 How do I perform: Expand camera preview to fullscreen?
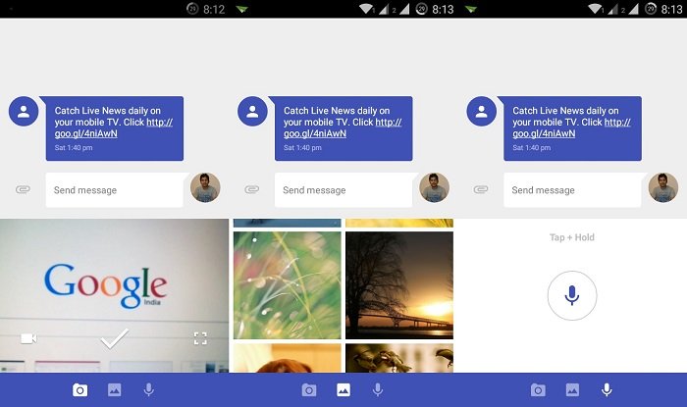click(200, 338)
